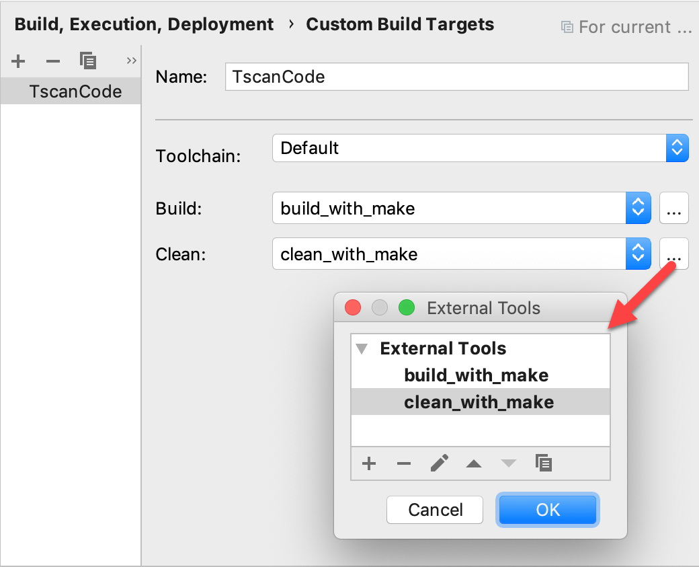The width and height of the screenshot is (699, 567).
Task: Edit clean_with_make with the pencil icon
Action: point(439,463)
